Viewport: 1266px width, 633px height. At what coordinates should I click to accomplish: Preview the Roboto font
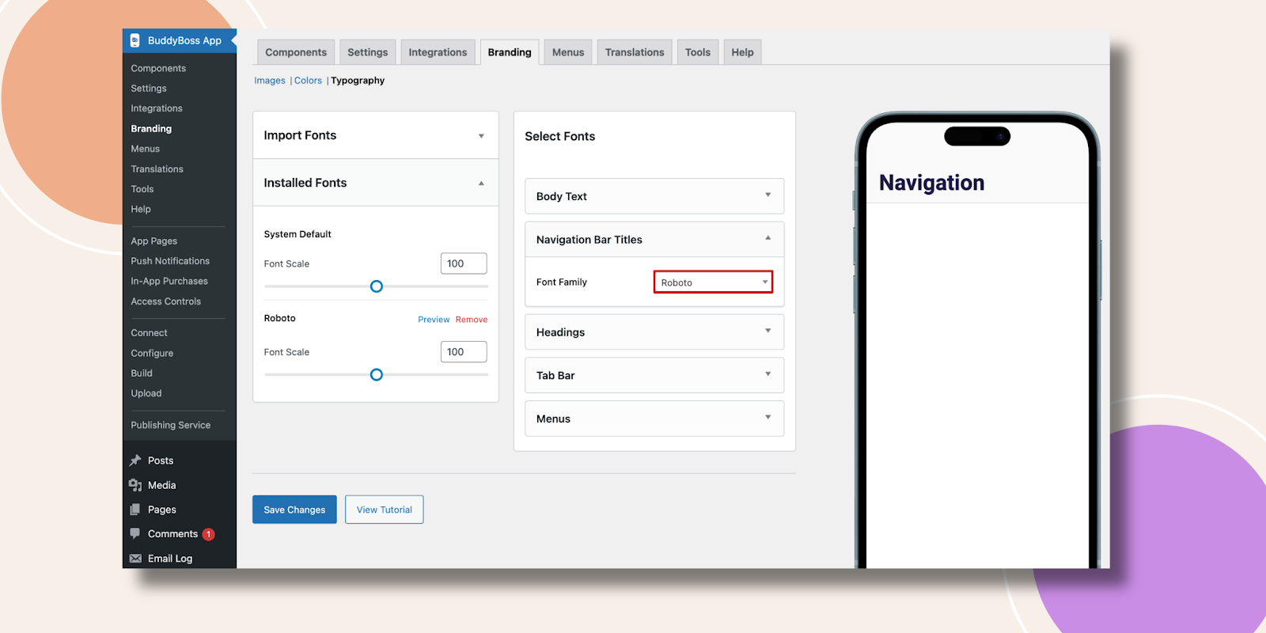click(434, 320)
